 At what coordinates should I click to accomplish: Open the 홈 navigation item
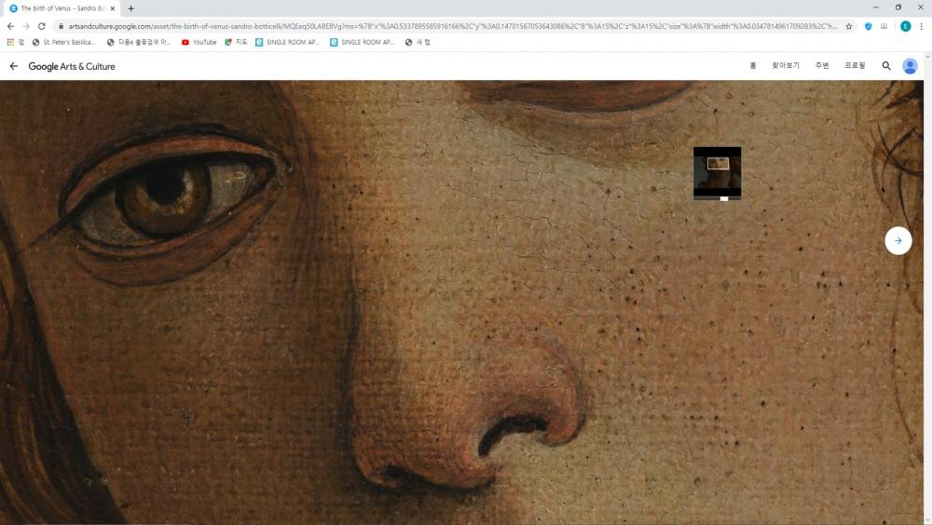pyautogui.click(x=752, y=65)
